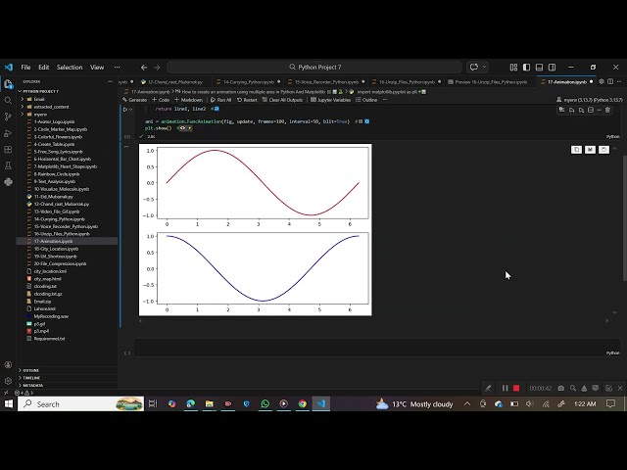
Task: Split the notebook cell
Action: [x=591, y=110]
